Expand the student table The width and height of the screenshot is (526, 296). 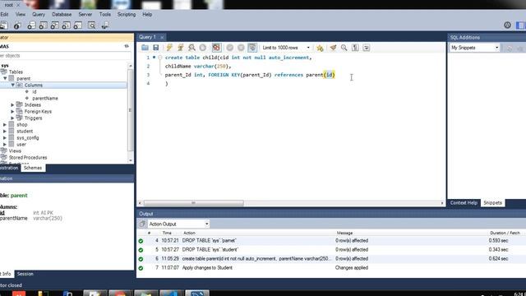[5, 132]
